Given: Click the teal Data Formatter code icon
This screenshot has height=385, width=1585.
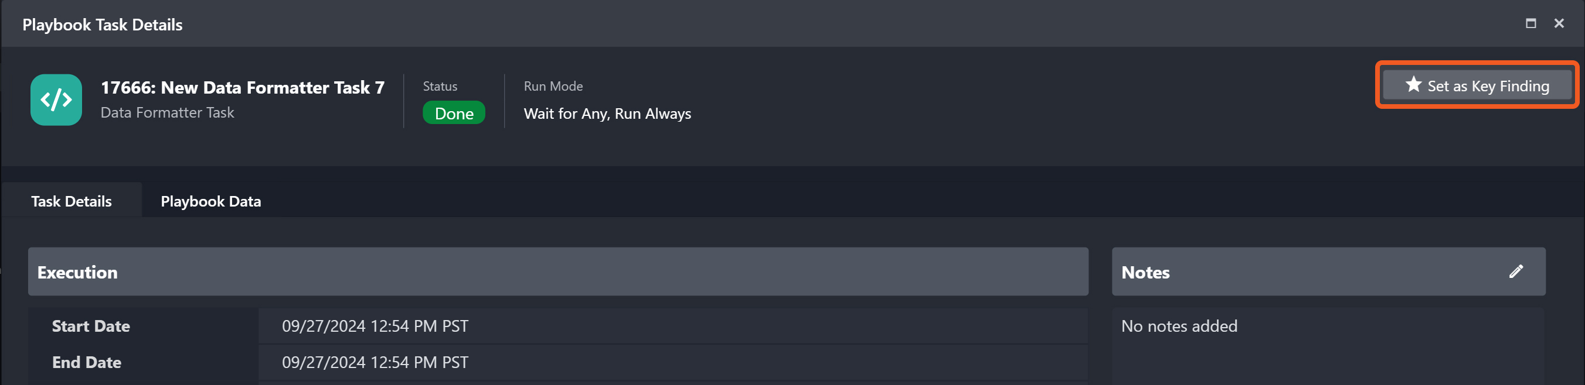Looking at the screenshot, I should 56,100.
